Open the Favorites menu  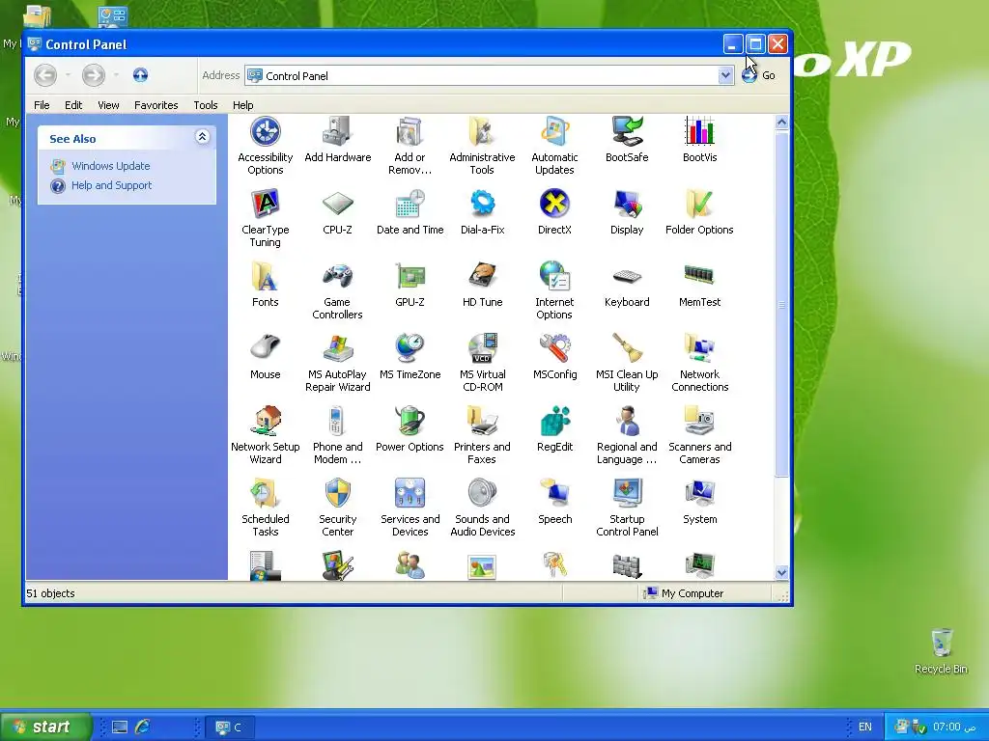(x=155, y=105)
